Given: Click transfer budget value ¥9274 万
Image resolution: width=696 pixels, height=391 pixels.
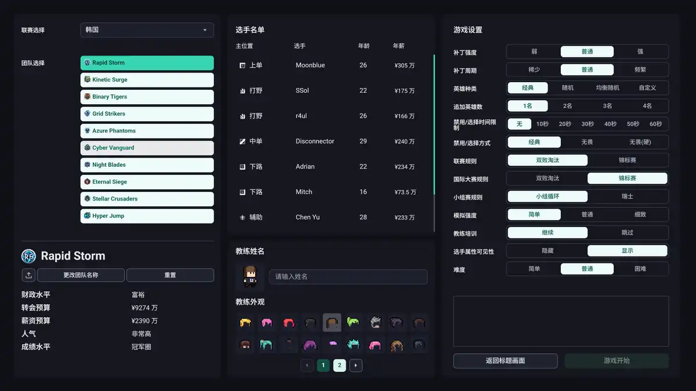Looking at the screenshot, I should point(144,308).
